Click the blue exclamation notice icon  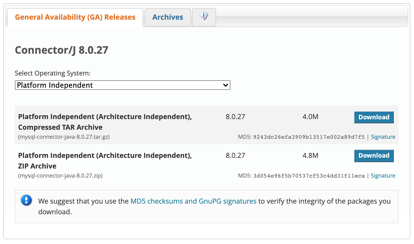[26, 200]
